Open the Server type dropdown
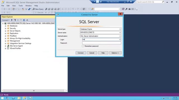Viewport: 179px width, 100px height. pos(120,29)
